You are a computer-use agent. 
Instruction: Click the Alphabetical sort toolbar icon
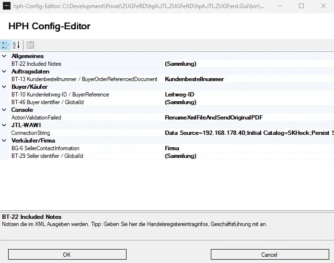pyautogui.click(x=16, y=45)
